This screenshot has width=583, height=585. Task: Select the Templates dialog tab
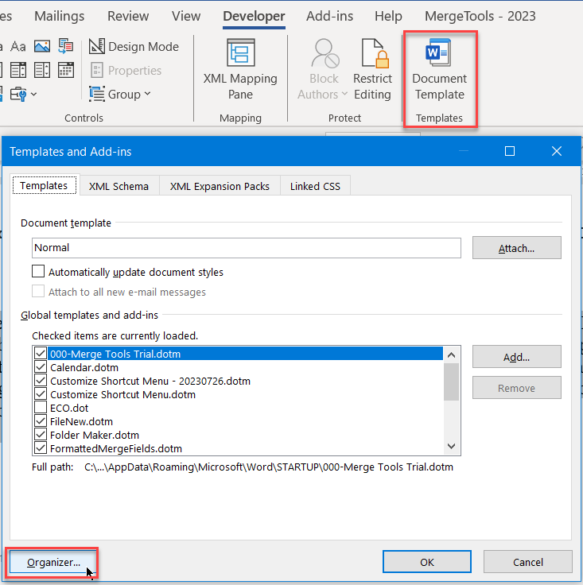[44, 185]
